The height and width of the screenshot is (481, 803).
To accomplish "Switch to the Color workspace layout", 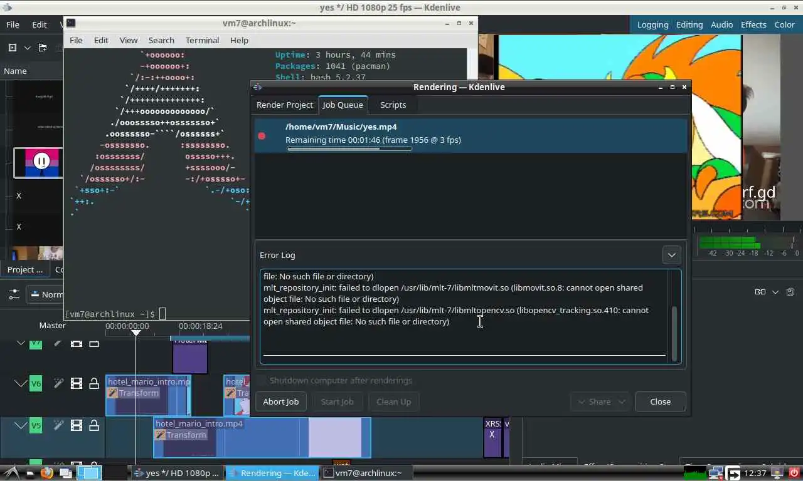I will pyautogui.click(x=784, y=24).
